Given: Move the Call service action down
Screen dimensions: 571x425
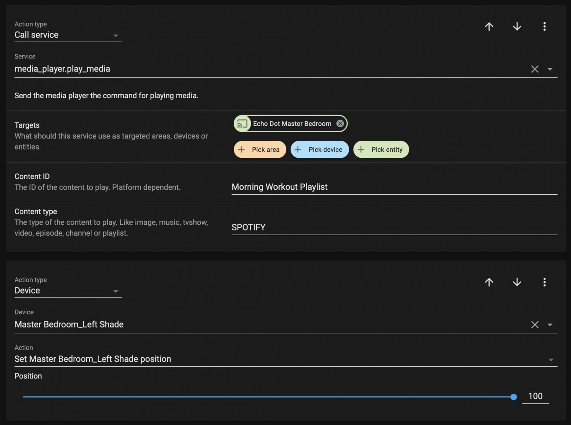Looking at the screenshot, I should 517,26.
